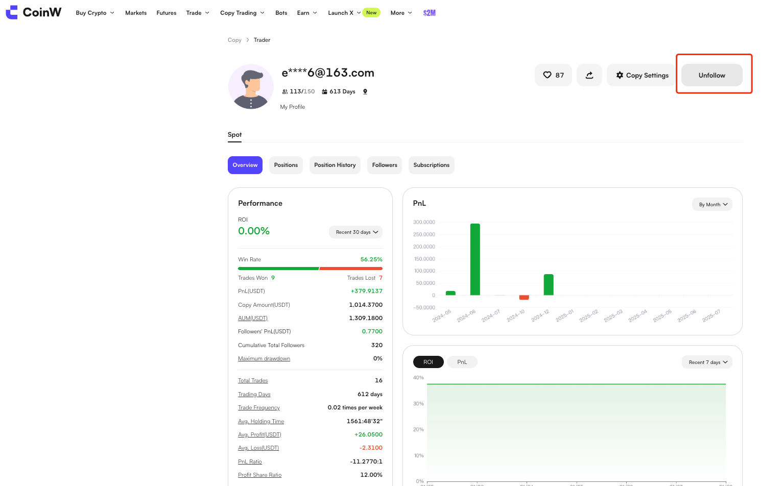
Task: Open the Recent 7 days dropdown
Action: click(707, 362)
